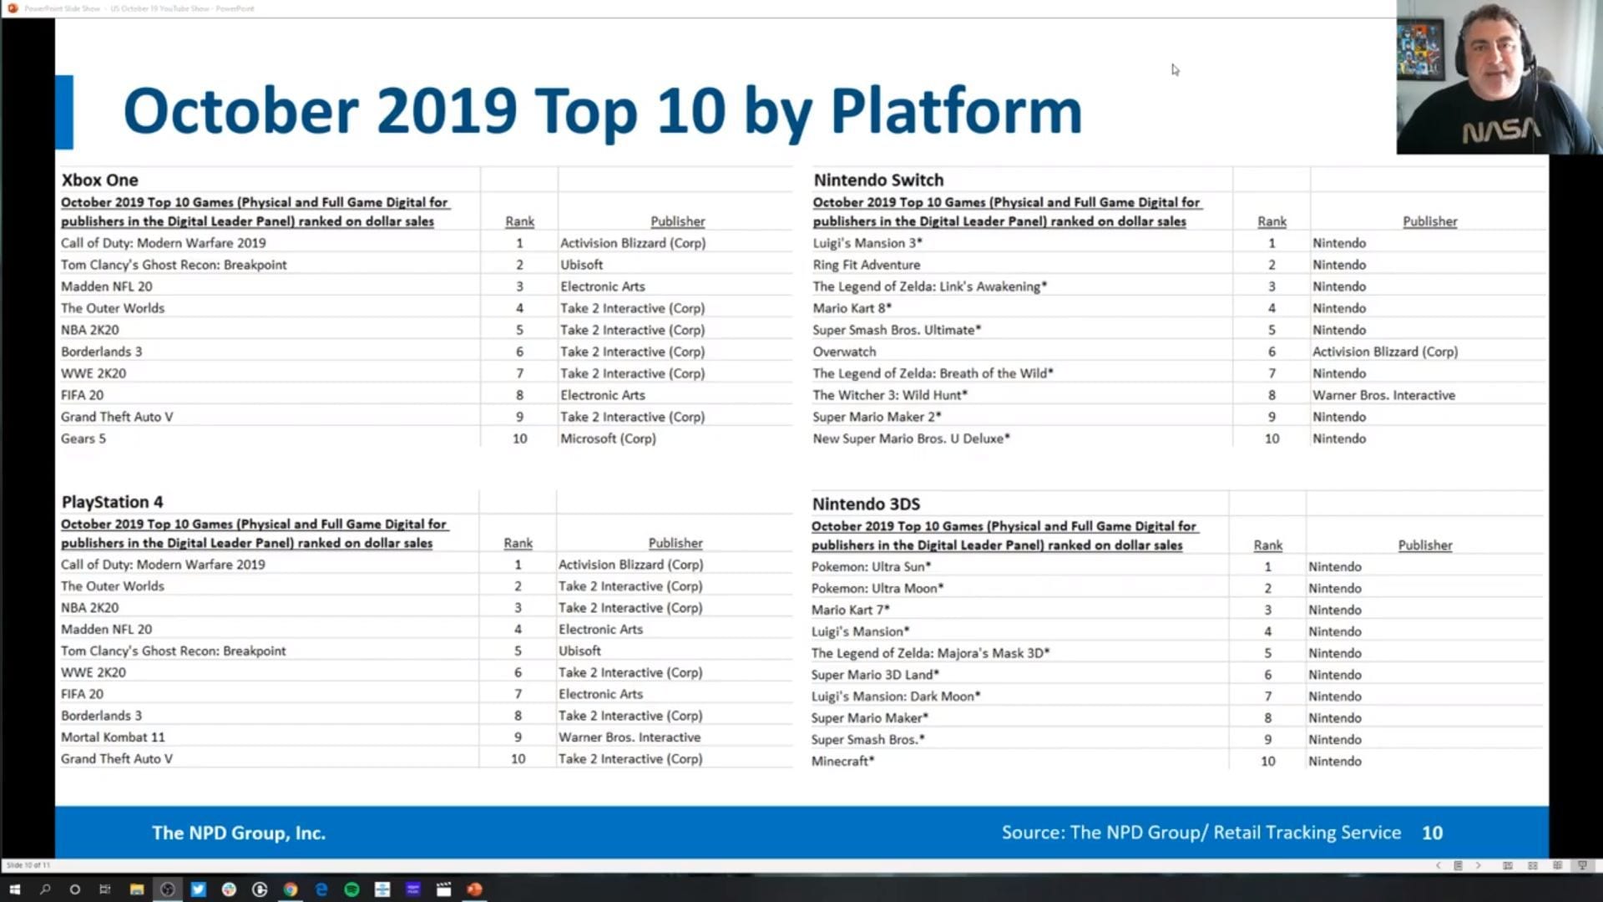The width and height of the screenshot is (1603, 902).
Task: Open Reading View in status bar
Action: (x=1557, y=865)
